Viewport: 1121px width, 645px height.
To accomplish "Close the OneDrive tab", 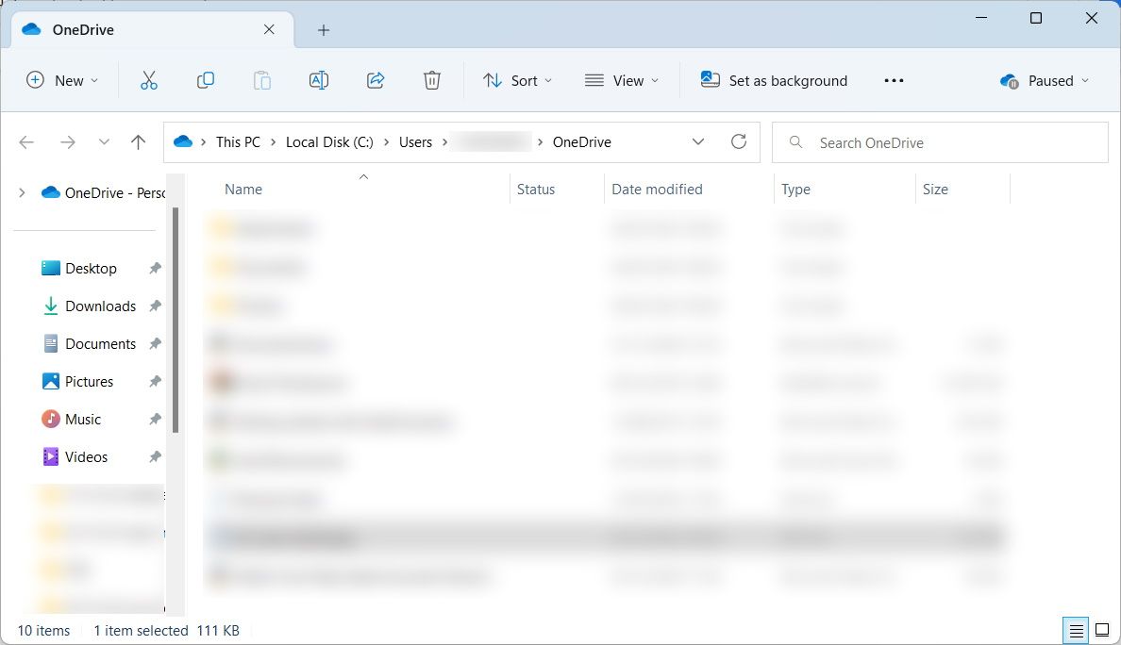I will (x=269, y=29).
